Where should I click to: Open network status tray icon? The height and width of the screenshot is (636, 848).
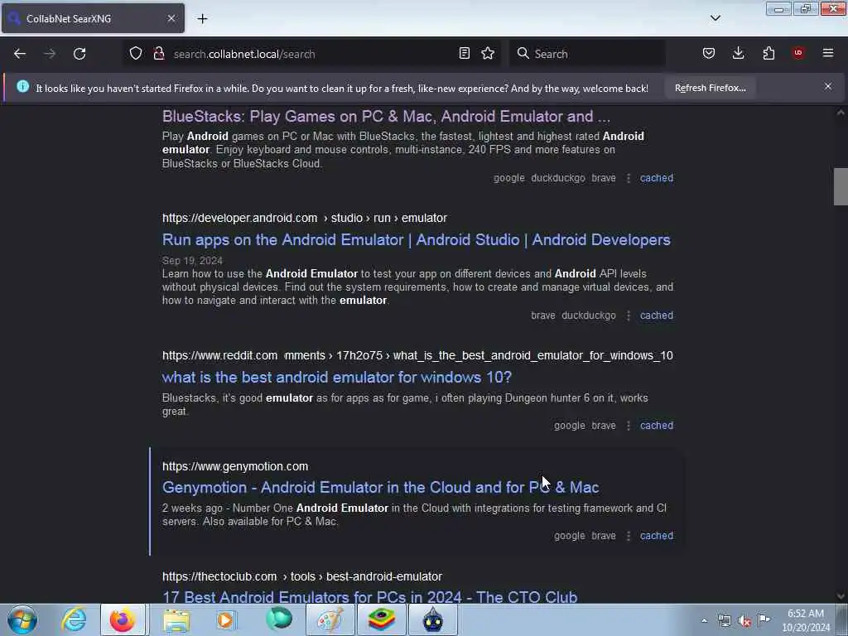[724, 620]
